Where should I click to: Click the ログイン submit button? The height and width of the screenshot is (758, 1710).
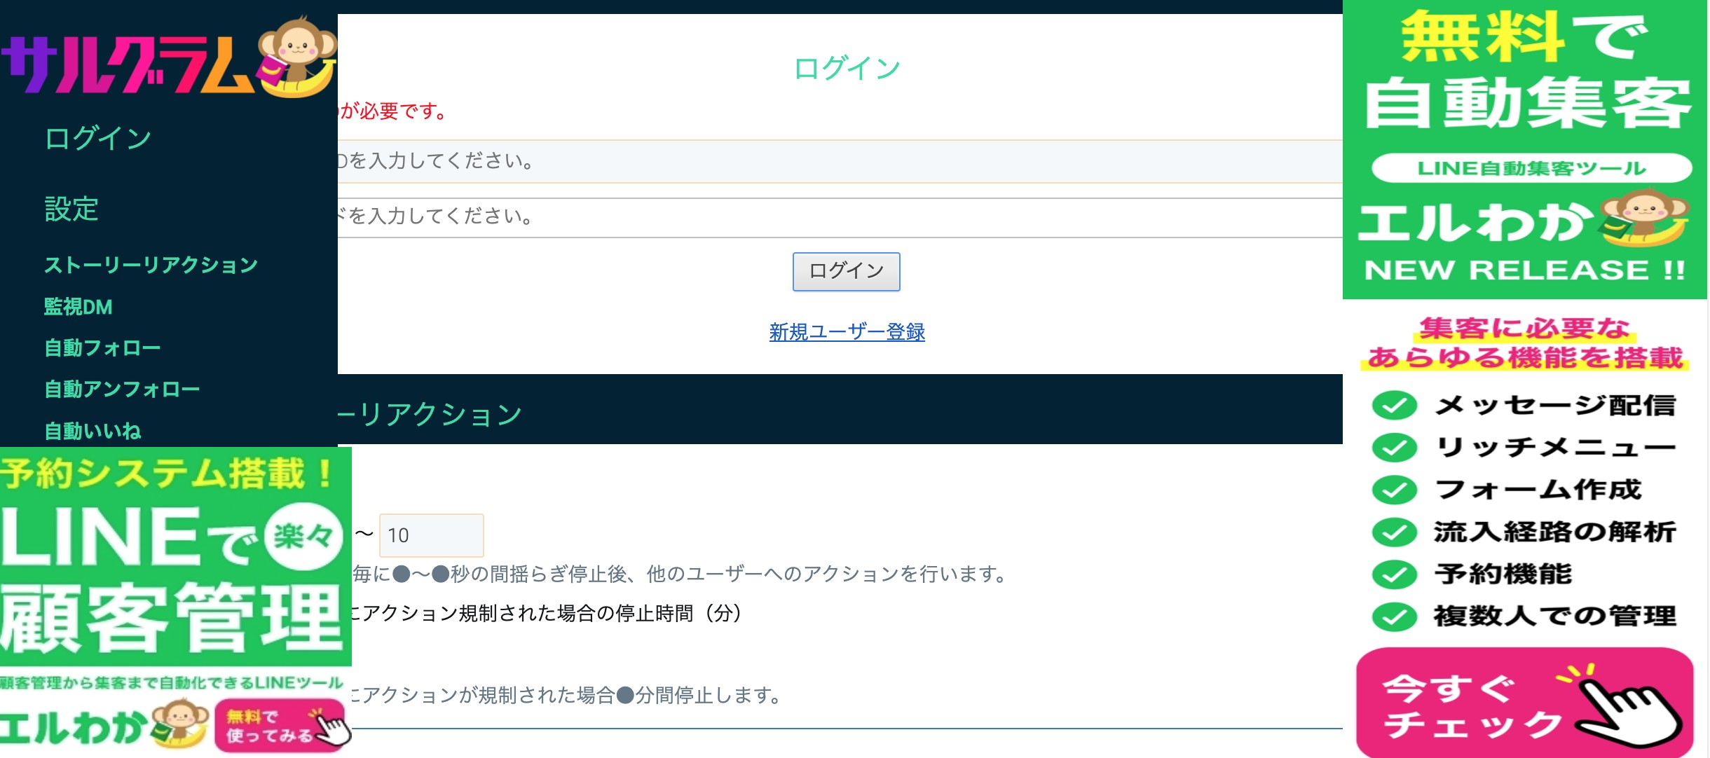pyautogui.click(x=846, y=271)
